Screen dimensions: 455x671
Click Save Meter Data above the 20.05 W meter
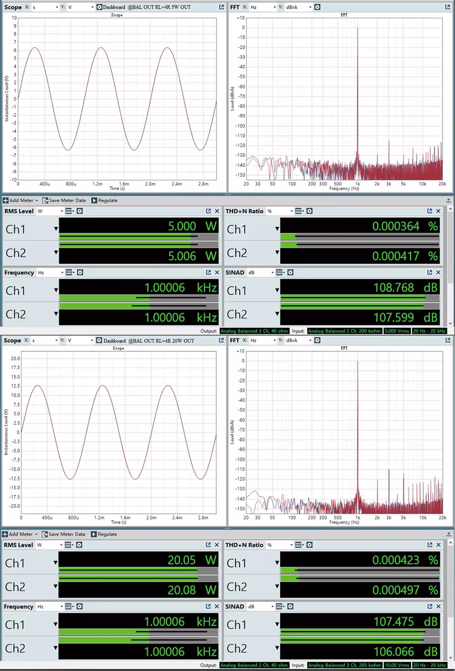click(64, 534)
